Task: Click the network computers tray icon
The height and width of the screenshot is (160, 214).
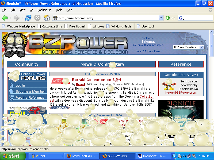Action: click(x=189, y=156)
